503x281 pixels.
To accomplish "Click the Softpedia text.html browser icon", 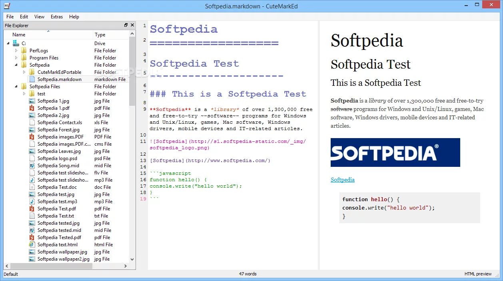I will pyautogui.click(x=32, y=245).
